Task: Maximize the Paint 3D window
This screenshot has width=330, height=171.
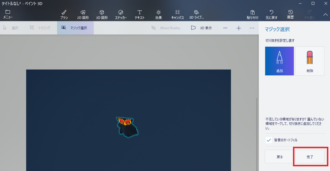Action: (313, 3)
